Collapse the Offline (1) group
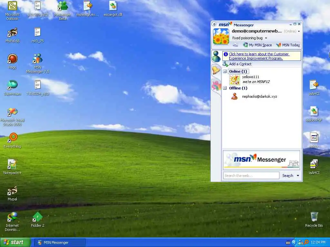 click(x=225, y=88)
